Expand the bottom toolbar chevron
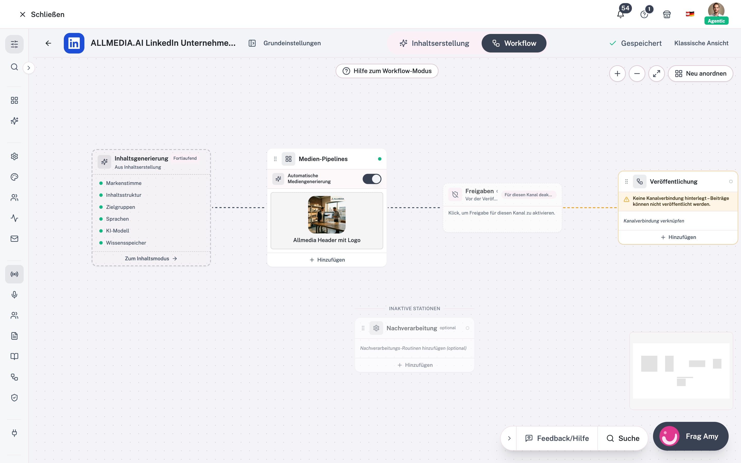 click(x=509, y=438)
